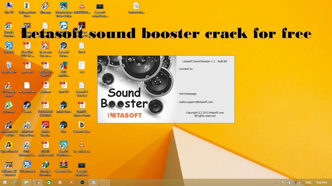The height and width of the screenshot is (186, 332).
Task: Launch Internet Download Manager desktop shortcut
Action: click(45, 169)
